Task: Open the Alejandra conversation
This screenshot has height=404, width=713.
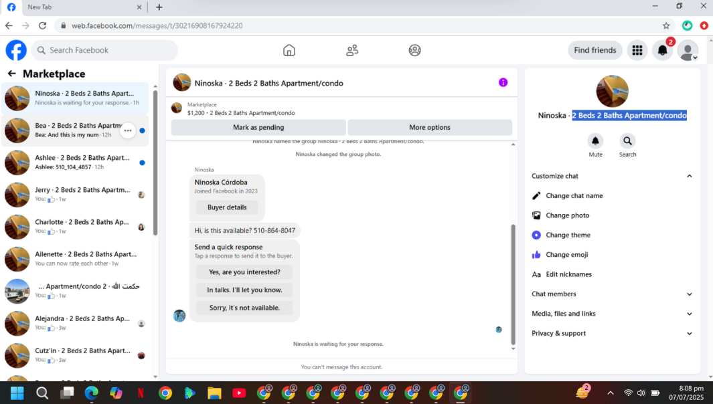Action: pos(75,323)
